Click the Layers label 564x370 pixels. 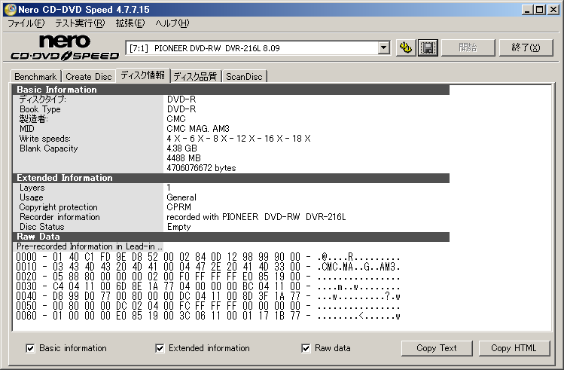coord(32,188)
